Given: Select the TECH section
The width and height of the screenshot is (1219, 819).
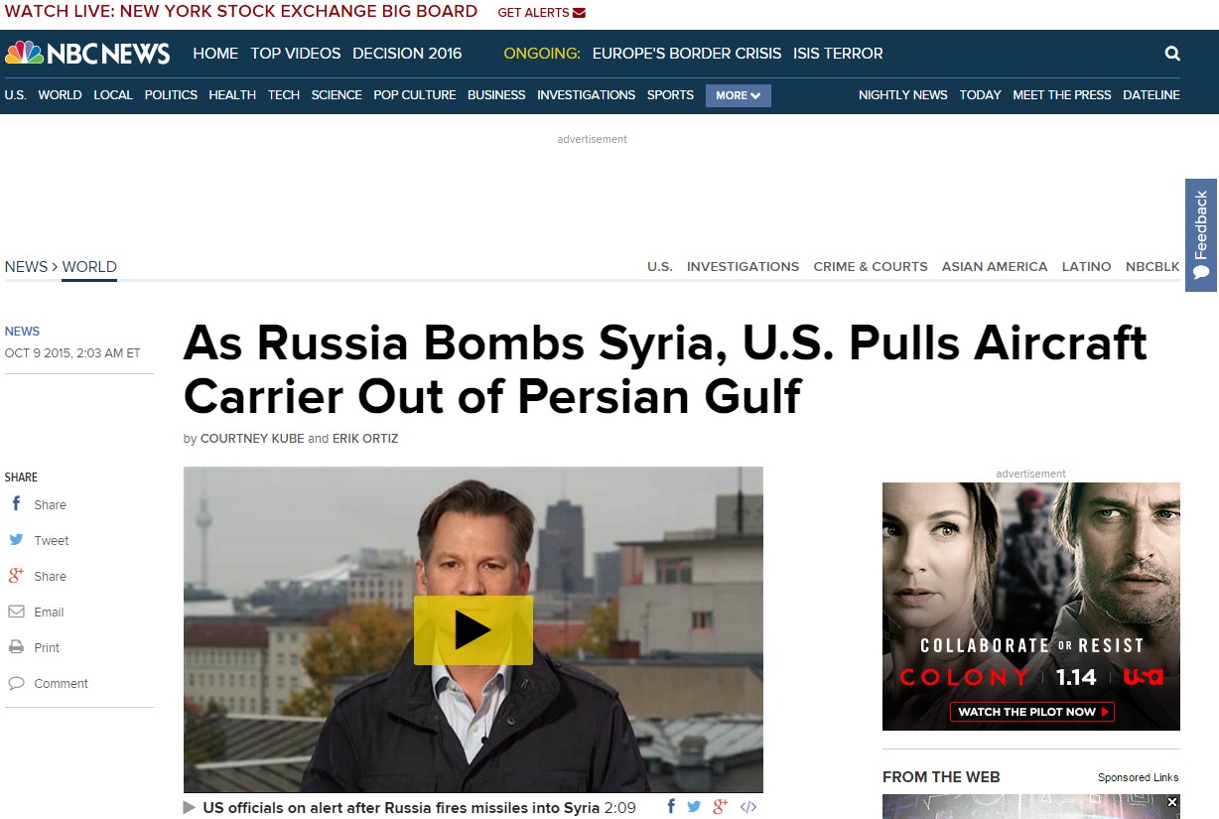Looking at the screenshot, I should tap(284, 95).
